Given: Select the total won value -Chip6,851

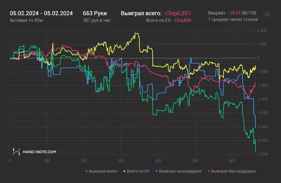Looking at the screenshot, I should tap(177, 13).
